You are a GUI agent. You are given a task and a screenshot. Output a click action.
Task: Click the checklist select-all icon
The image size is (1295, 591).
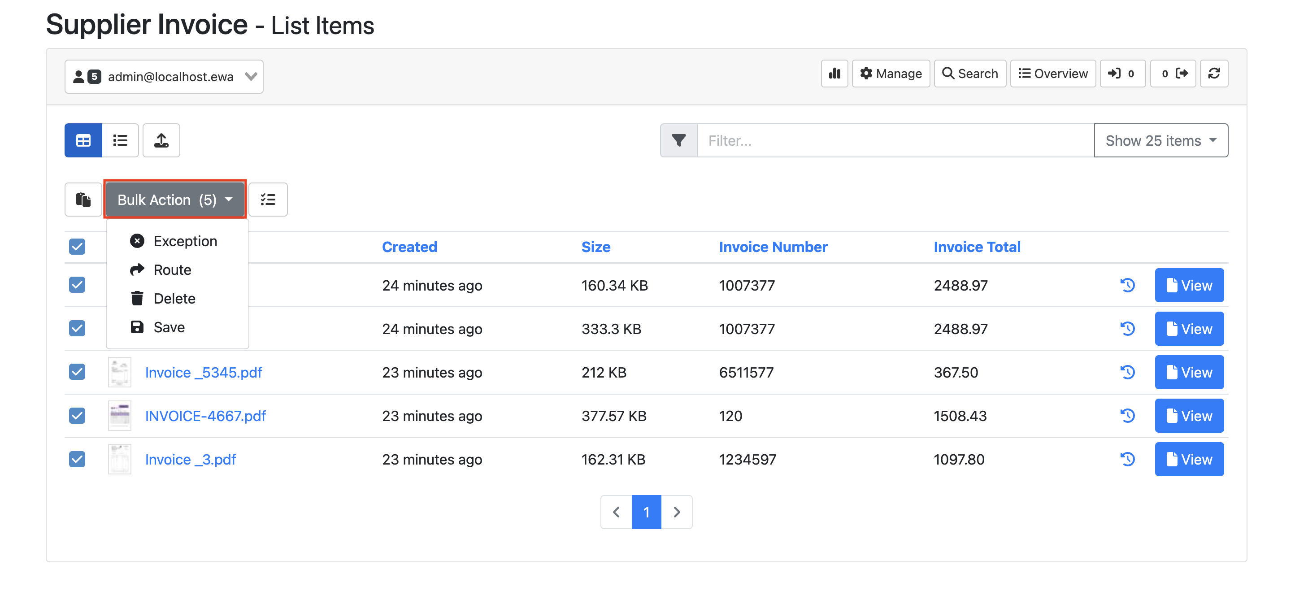click(x=268, y=200)
